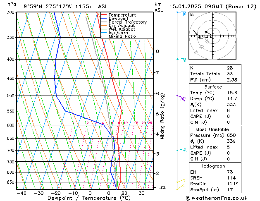The height and width of the screenshot is (201, 260).
Task: Click the purple wind barb at 500 hPa
Action: tap(181, 98)
